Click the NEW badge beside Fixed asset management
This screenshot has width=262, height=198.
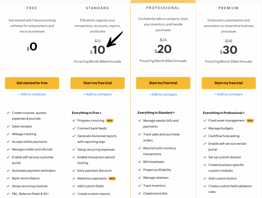(x=250, y=121)
